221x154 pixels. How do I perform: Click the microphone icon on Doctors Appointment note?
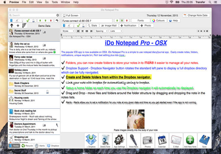(57, 125)
